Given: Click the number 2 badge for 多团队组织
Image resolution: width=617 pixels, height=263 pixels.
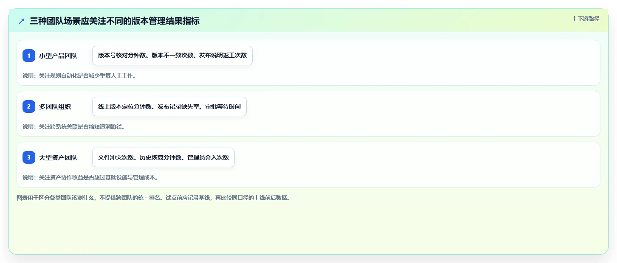Looking at the screenshot, I should point(29,106).
